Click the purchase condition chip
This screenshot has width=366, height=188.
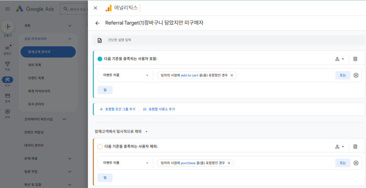(196, 163)
